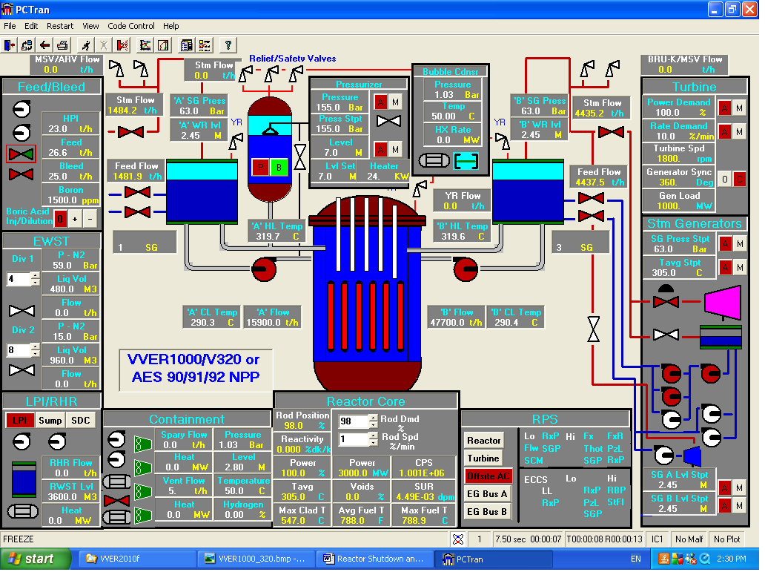Set Tavg Stpt to Auto (A)
Viewport: 765px width, 572px height.
pyautogui.click(x=725, y=267)
